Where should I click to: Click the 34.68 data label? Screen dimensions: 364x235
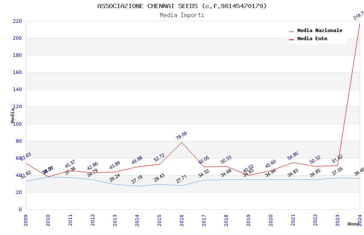[226, 173]
